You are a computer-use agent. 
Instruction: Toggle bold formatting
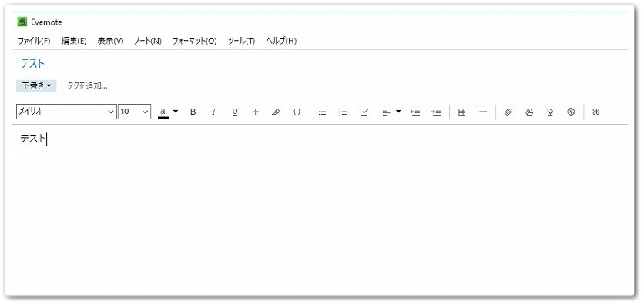pos(193,112)
